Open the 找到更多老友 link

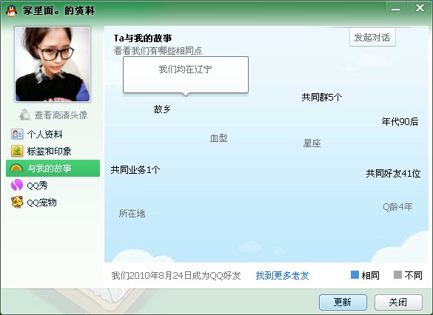282,275
